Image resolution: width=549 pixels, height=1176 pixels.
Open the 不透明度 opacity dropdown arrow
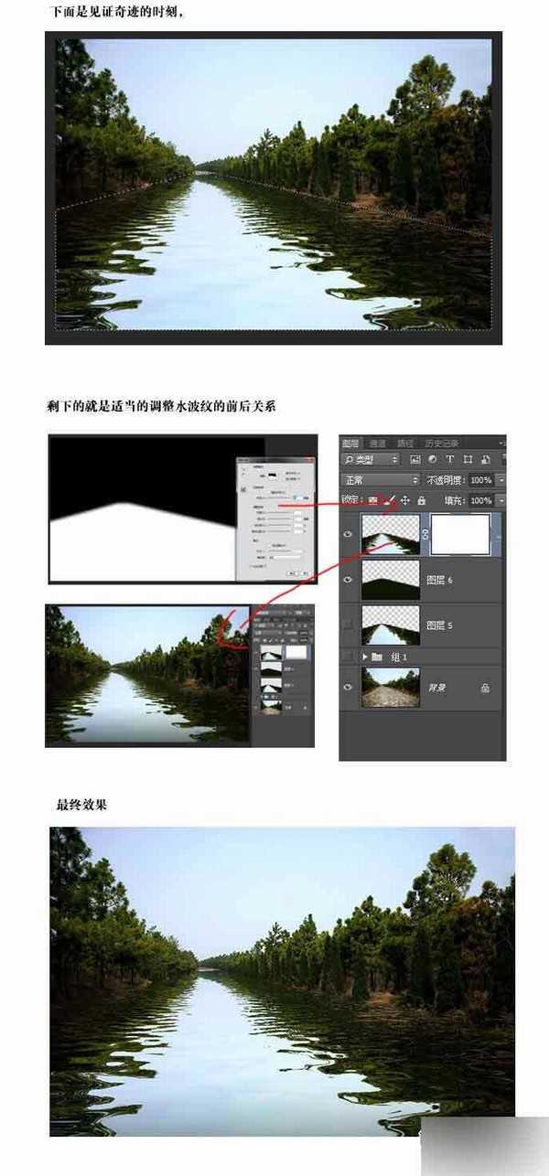pyautogui.click(x=501, y=480)
